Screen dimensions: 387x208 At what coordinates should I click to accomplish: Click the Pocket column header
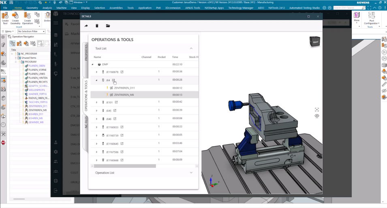(x=162, y=57)
